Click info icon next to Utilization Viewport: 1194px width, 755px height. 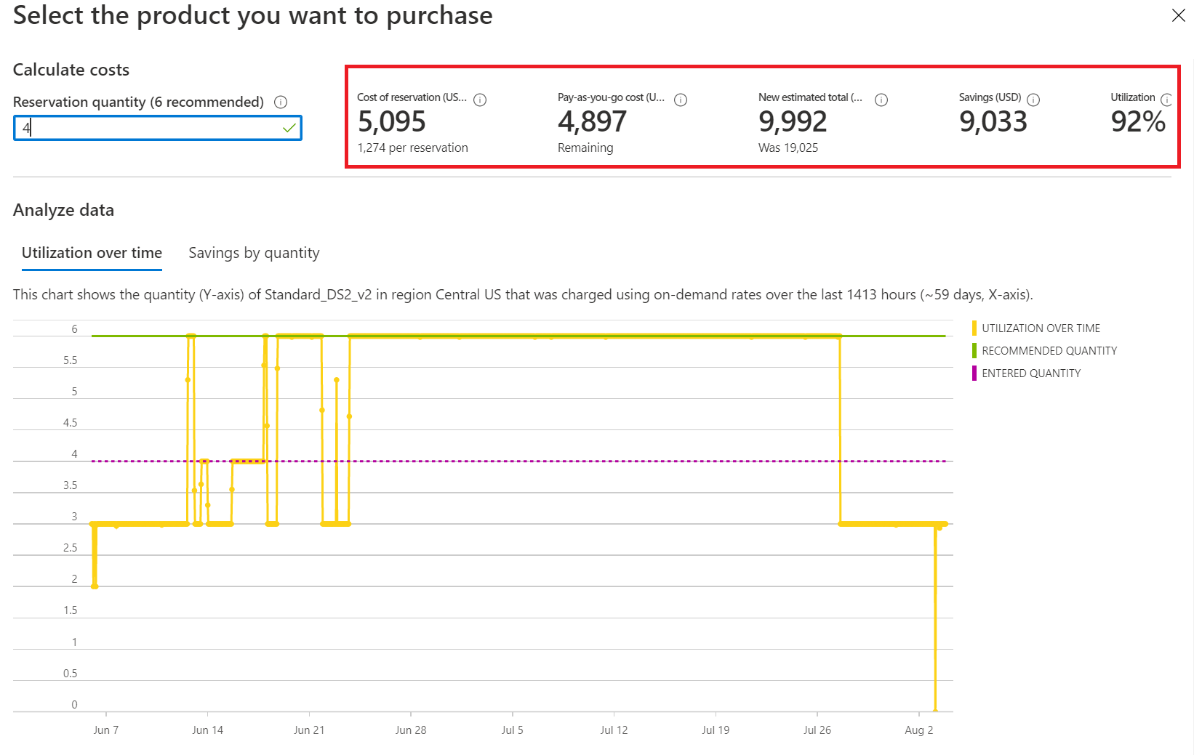1166,100
